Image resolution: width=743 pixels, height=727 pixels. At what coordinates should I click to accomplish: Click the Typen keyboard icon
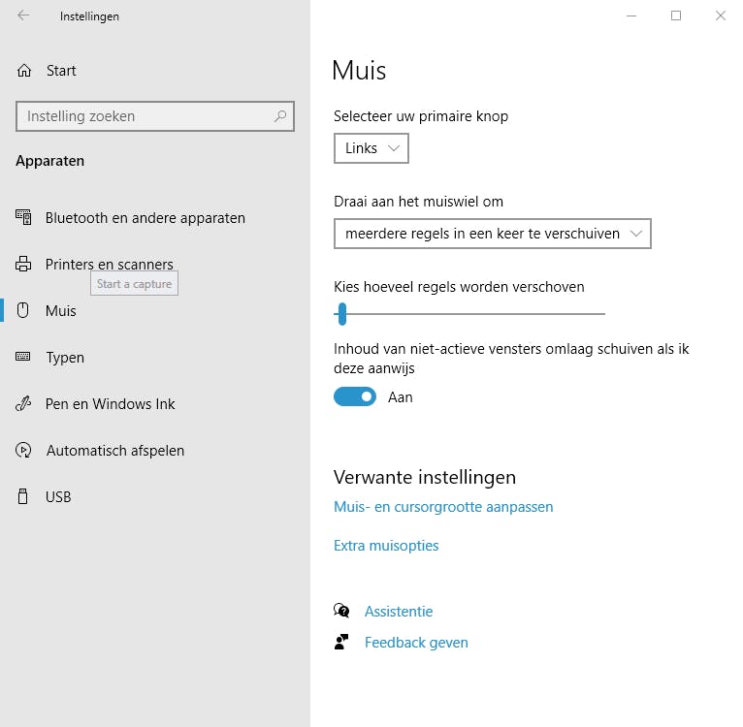pos(24,358)
